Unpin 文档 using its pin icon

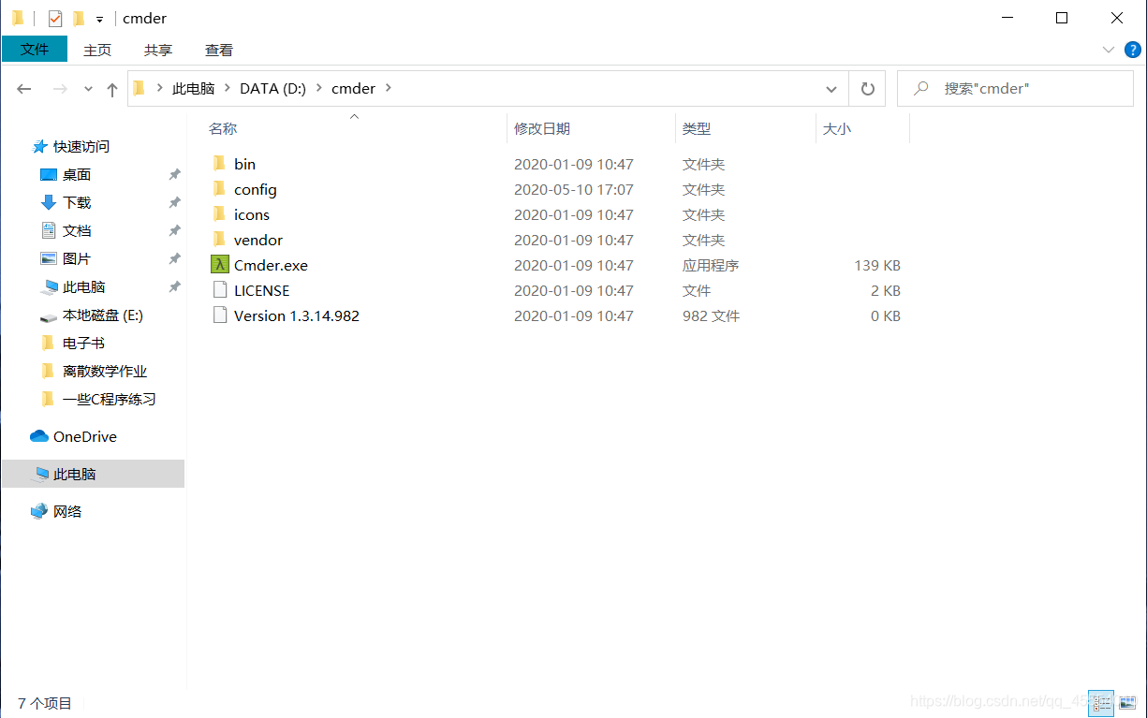pos(174,230)
